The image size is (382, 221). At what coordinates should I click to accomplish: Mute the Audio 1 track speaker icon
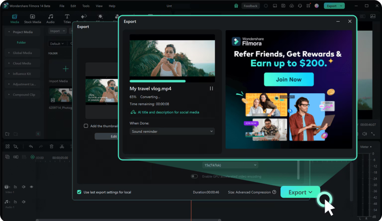pos(23,202)
